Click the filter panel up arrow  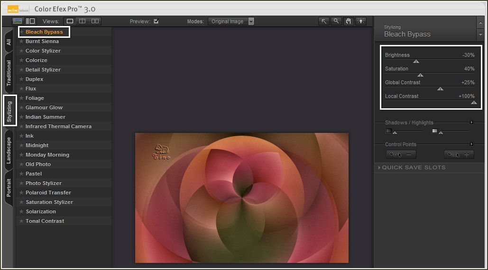click(x=480, y=23)
